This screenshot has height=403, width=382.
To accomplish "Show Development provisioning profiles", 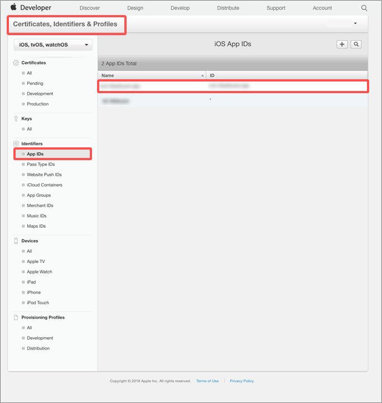I will pos(40,338).
